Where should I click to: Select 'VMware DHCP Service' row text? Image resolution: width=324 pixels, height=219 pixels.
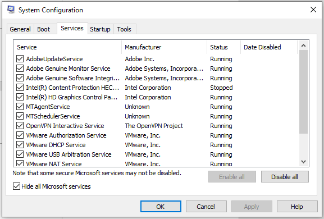(x=56, y=145)
